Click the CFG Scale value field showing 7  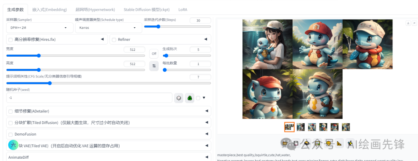(x=200, y=77)
